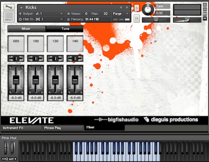Image resolution: width=209 pixels, height=162 pixels.
Task: Toggle the PV button
Action: click(x=205, y=18)
